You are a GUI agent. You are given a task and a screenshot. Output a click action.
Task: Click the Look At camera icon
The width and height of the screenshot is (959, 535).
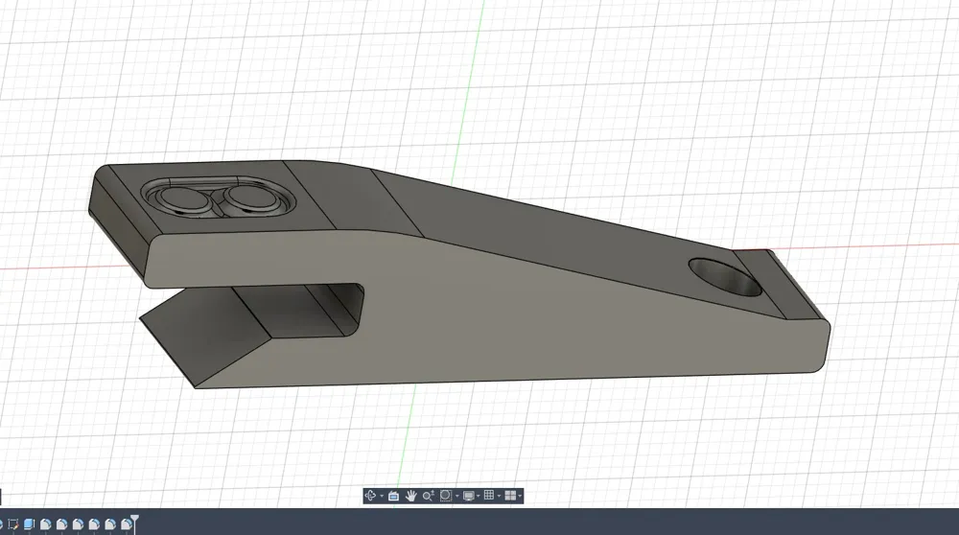point(393,496)
